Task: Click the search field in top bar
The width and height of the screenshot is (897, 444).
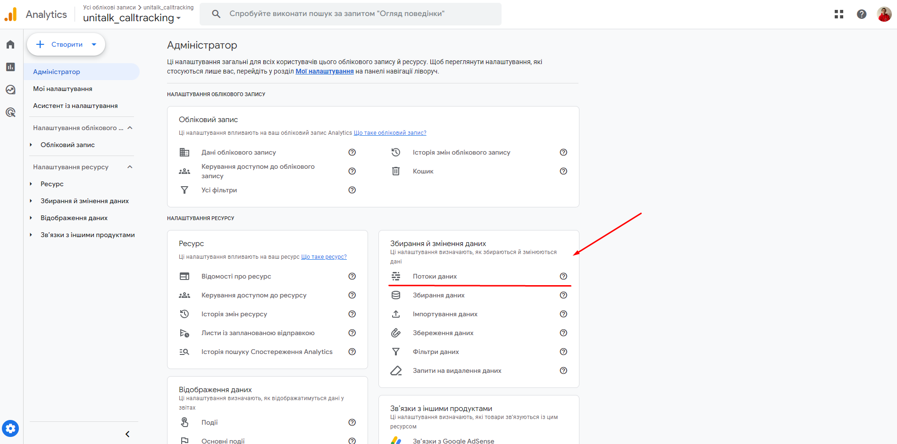Action: pyautogui.click(x=350, y=14)
